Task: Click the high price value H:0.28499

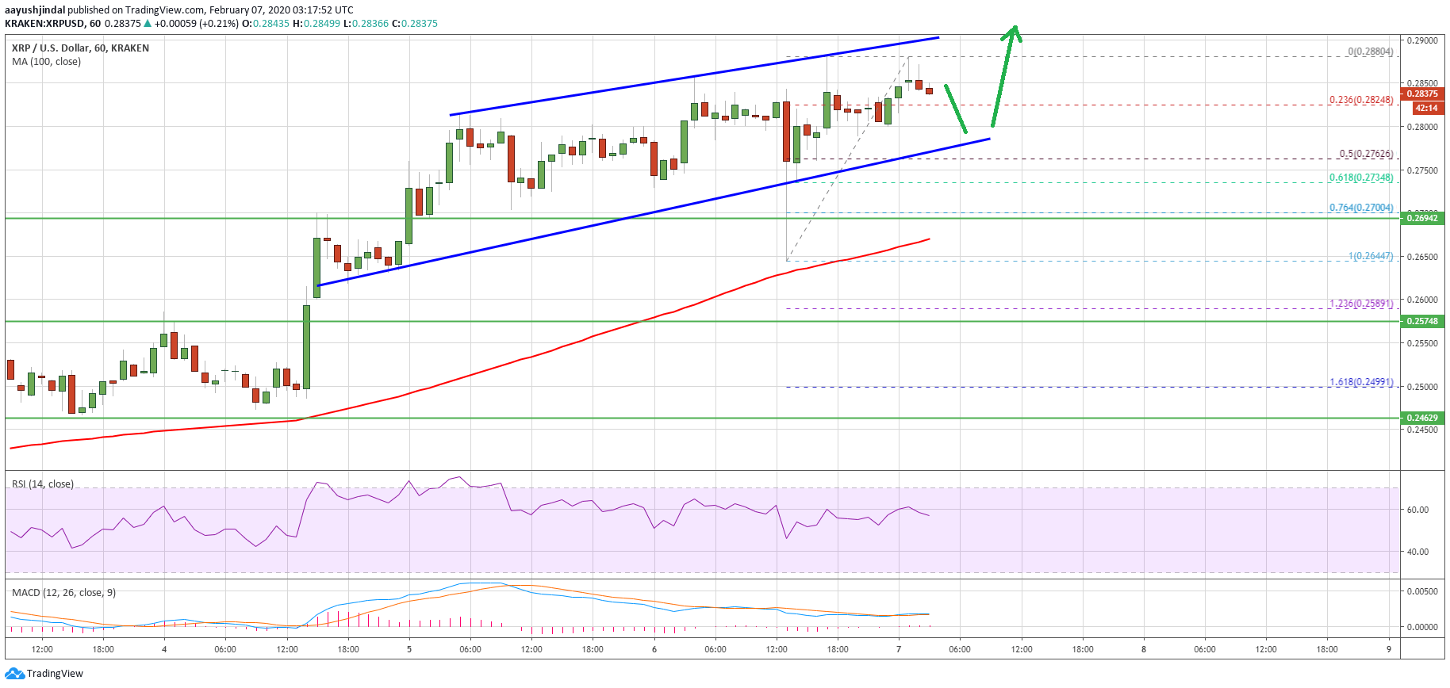Action: click(316, 24)
